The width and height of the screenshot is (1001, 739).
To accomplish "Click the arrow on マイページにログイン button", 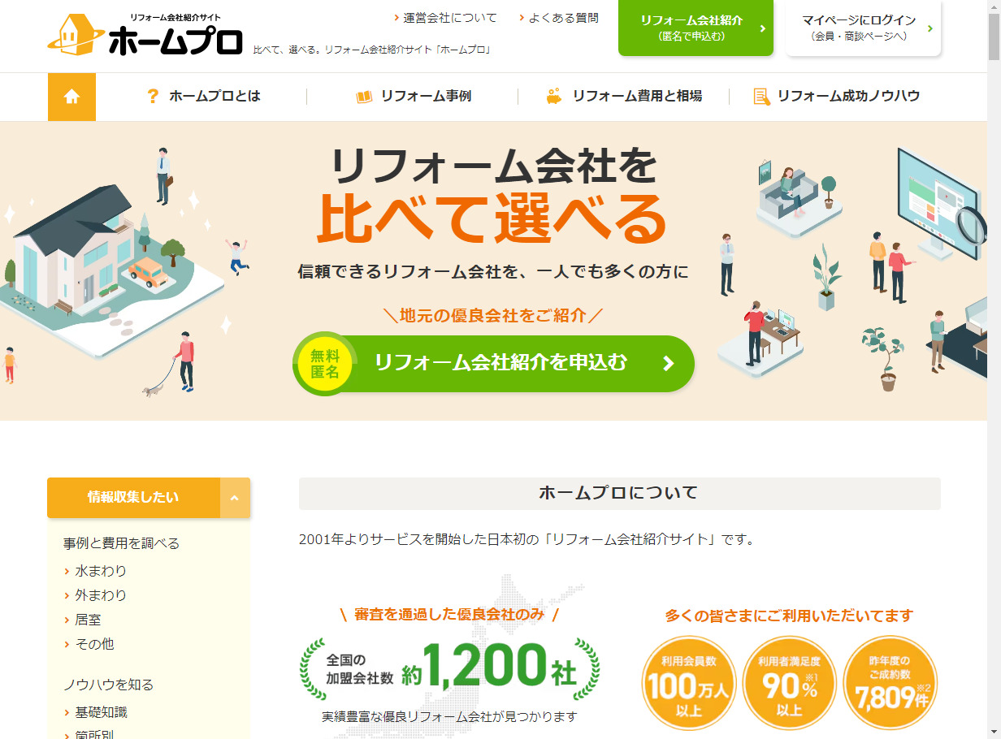I will [x=929, y=28].
